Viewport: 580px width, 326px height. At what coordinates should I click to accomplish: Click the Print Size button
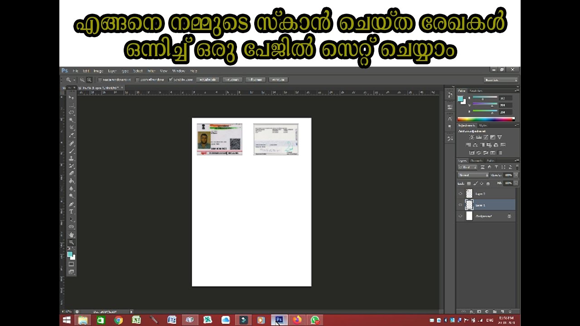click(x=278, y=80)
